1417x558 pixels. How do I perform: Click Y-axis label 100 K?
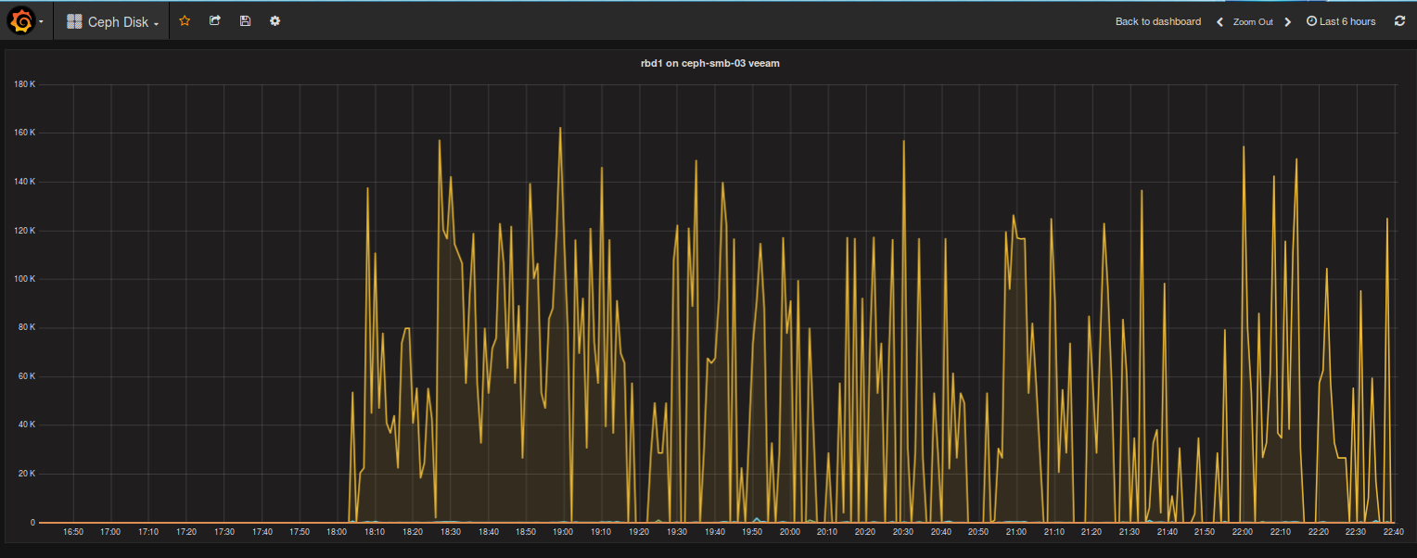(x=25, y=279)
